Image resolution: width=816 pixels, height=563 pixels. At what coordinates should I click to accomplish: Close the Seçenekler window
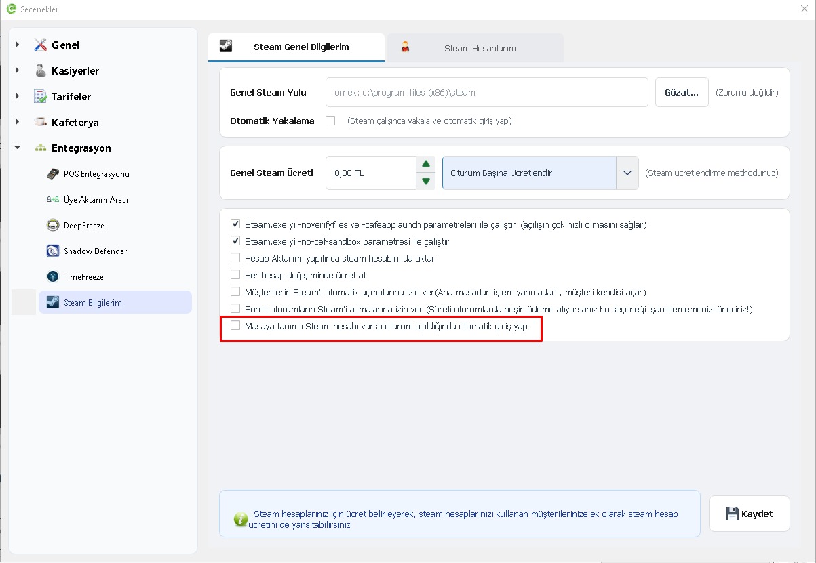tap(804, 9)
